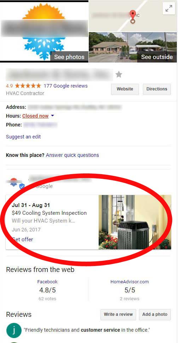The width and height of the screenshot is (180, 343).
Task: Click Answer quick questions link
Action: (72, 155)
